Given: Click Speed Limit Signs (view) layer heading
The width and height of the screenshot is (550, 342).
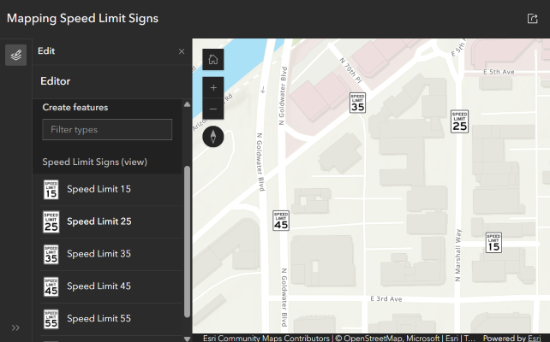Looking at the screenshot, I should (x=95, y=162).
